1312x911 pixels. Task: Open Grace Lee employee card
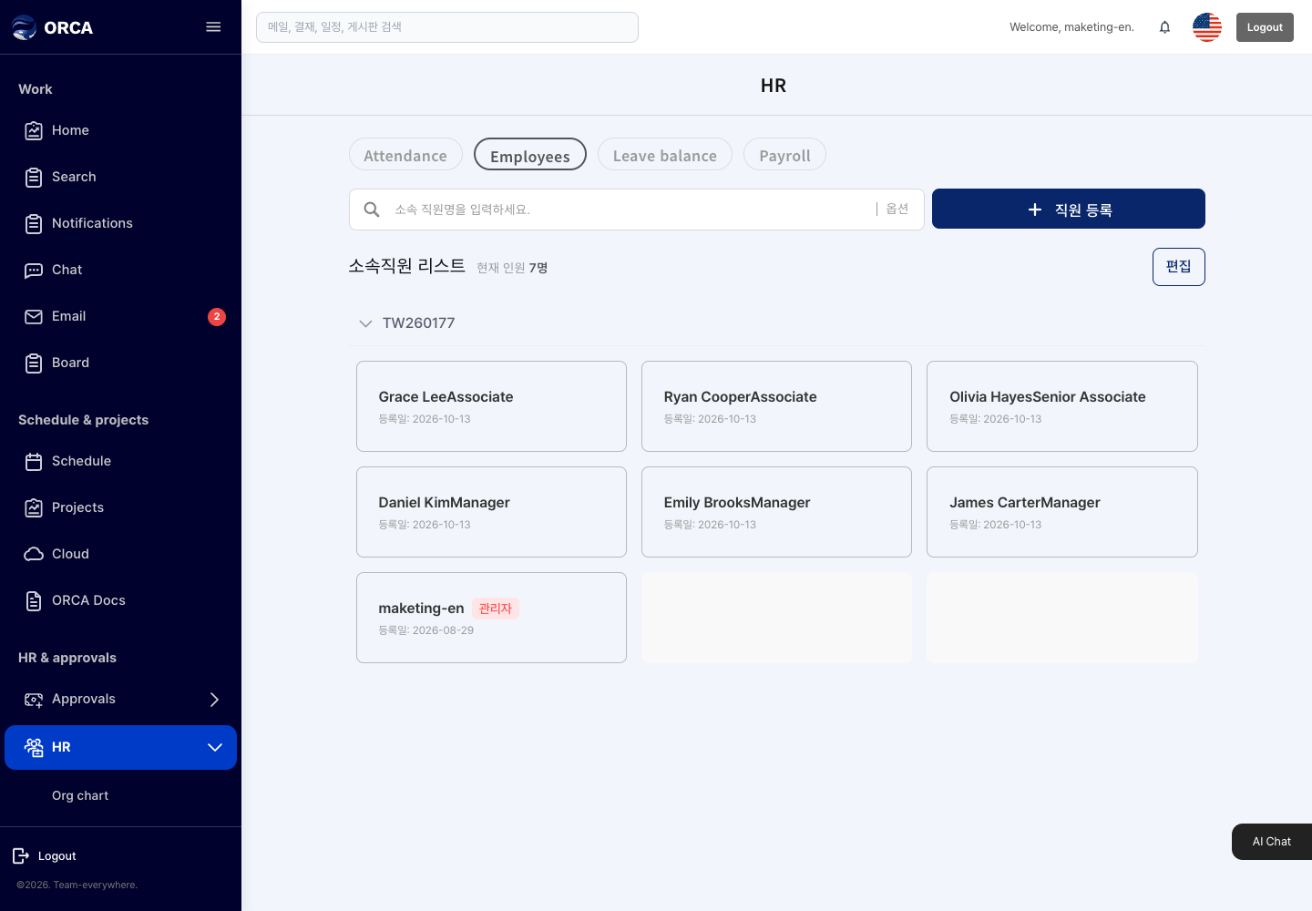click(x=491, y=406)
